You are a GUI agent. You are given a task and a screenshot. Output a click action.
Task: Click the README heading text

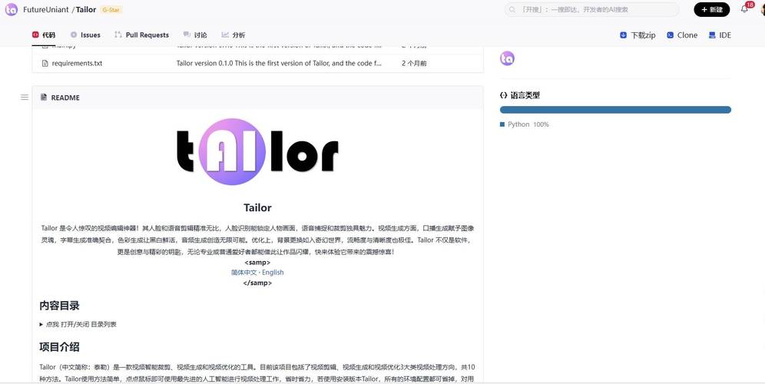[x=65, y=98]
